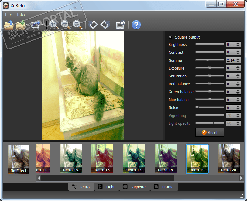Open an image with the folder icon

click(9, 25)
